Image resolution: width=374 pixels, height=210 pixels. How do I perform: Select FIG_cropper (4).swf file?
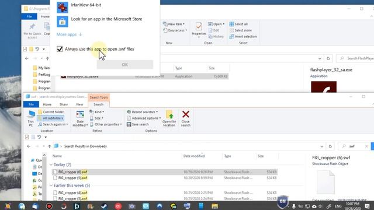[x=165, y=192]
